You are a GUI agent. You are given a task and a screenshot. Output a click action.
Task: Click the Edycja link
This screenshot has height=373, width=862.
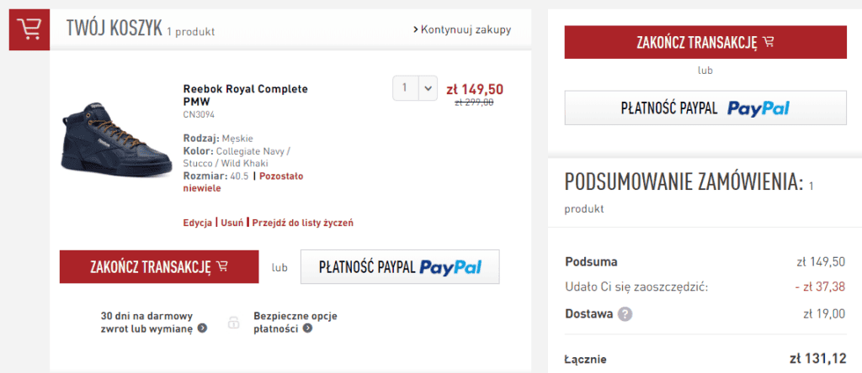198,223
